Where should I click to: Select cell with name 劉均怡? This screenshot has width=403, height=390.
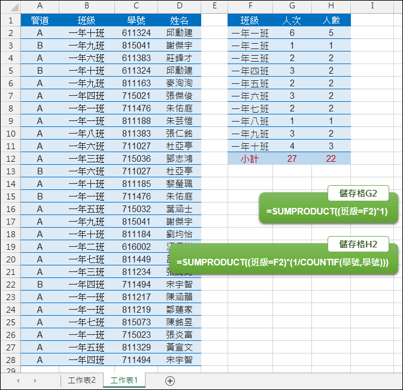[180, 234]
